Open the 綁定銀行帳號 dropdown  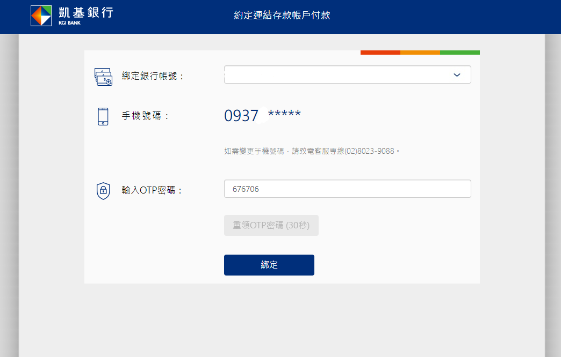(x=348, y=75)
